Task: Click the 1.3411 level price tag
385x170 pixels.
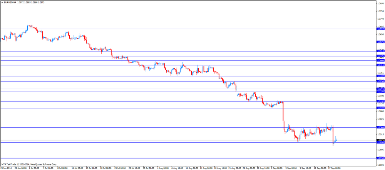Action: (x=380, y=65)
